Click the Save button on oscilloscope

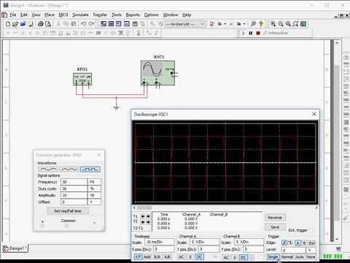pyautogui.click(x=275, y=227)
